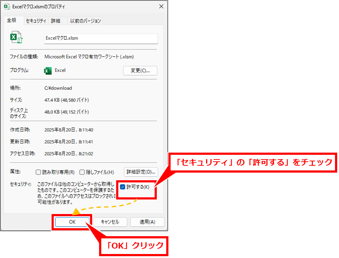Click access date 2025年8月20日、8:21:02

click(69, 154)
